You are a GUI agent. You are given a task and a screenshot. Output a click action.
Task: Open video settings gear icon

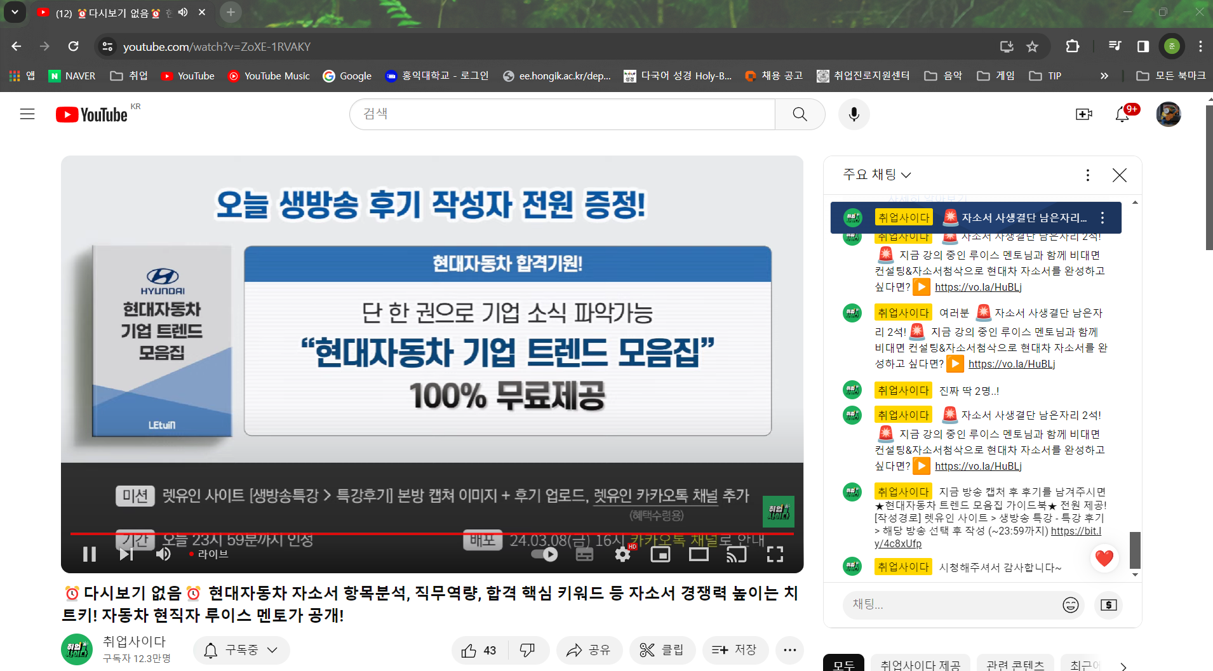coord(622,554)
